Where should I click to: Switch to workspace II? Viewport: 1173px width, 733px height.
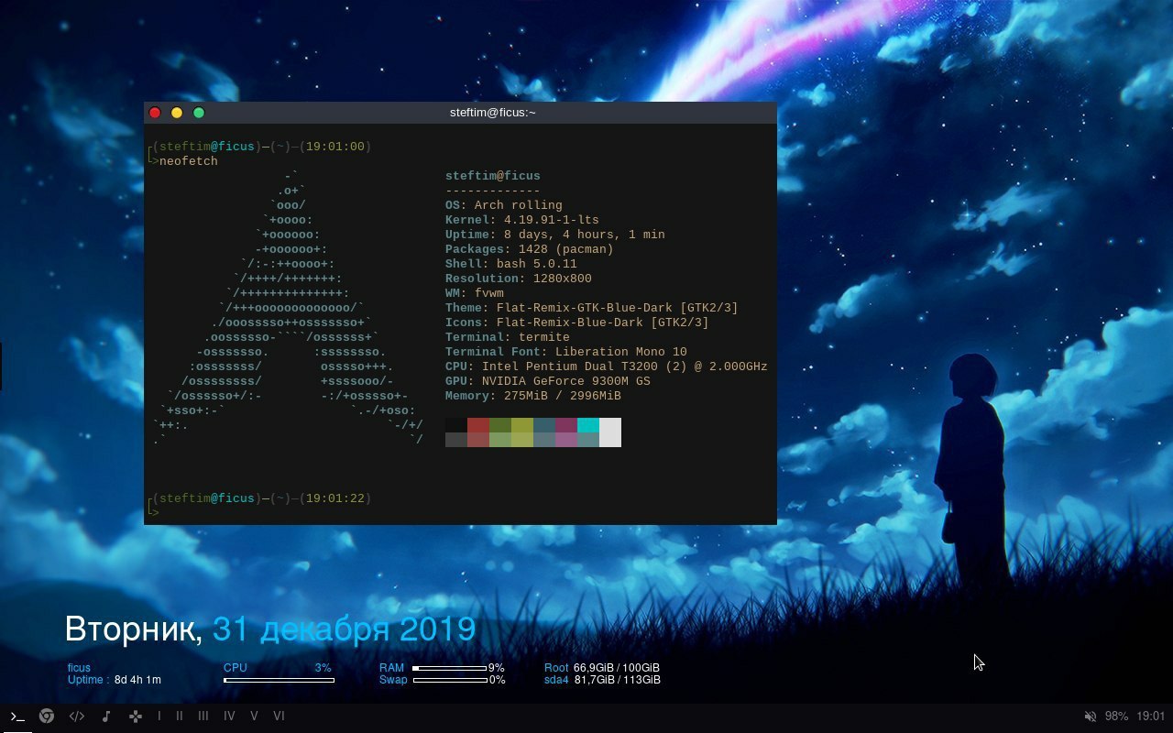click(180, 717)
